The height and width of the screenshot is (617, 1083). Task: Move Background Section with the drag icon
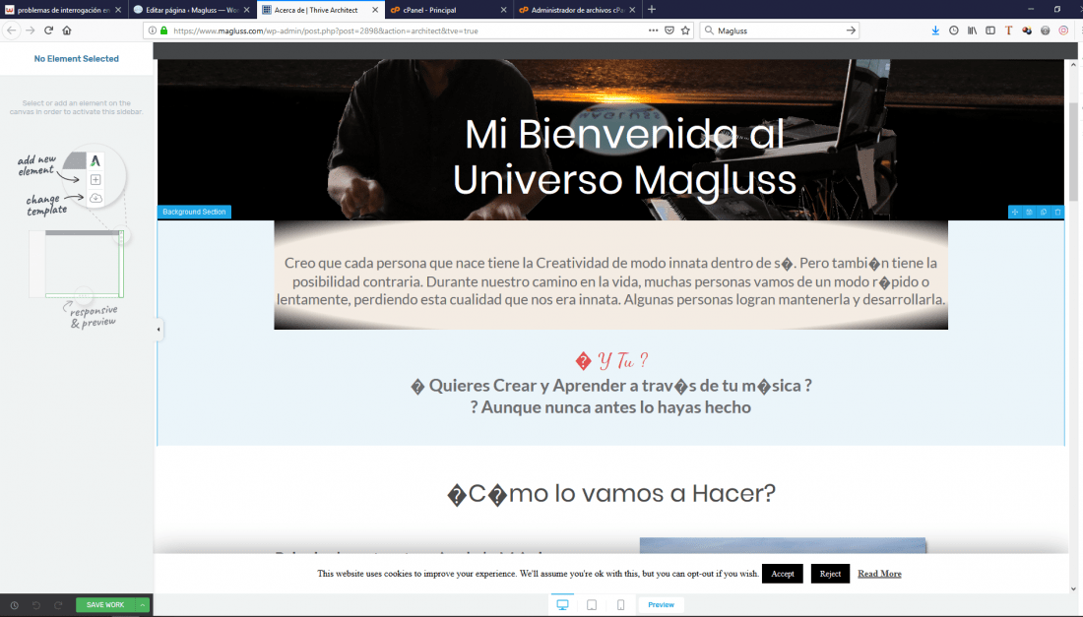(x=1015, y=212)
